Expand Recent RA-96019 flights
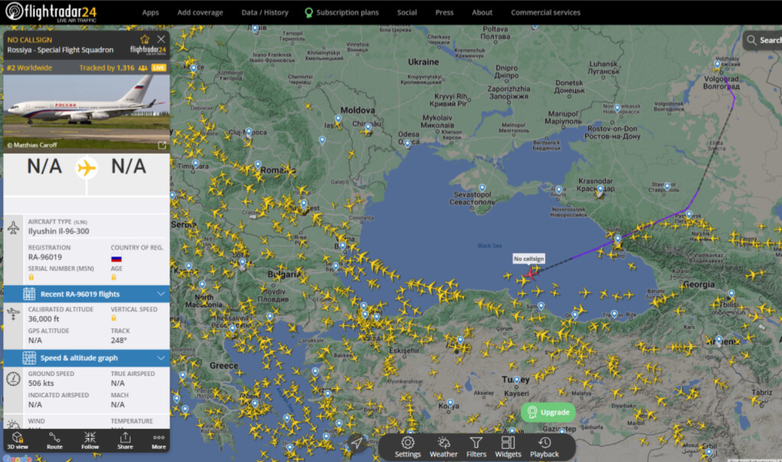 click(x=86, y=294)
